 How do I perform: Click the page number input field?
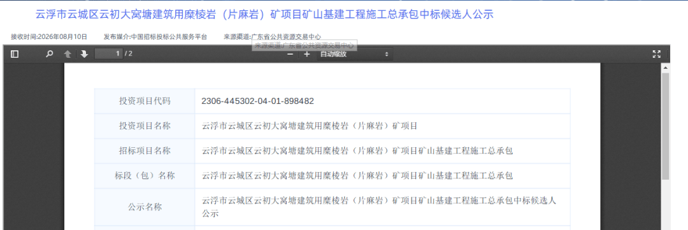[109, 54]
